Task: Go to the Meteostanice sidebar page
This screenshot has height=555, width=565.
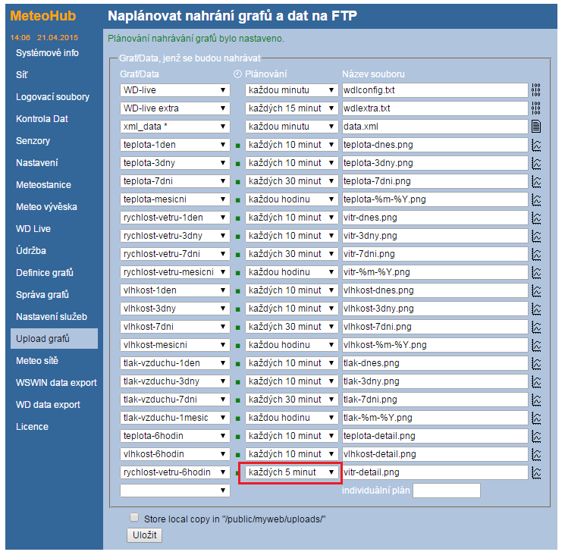Action: [43, 185]
